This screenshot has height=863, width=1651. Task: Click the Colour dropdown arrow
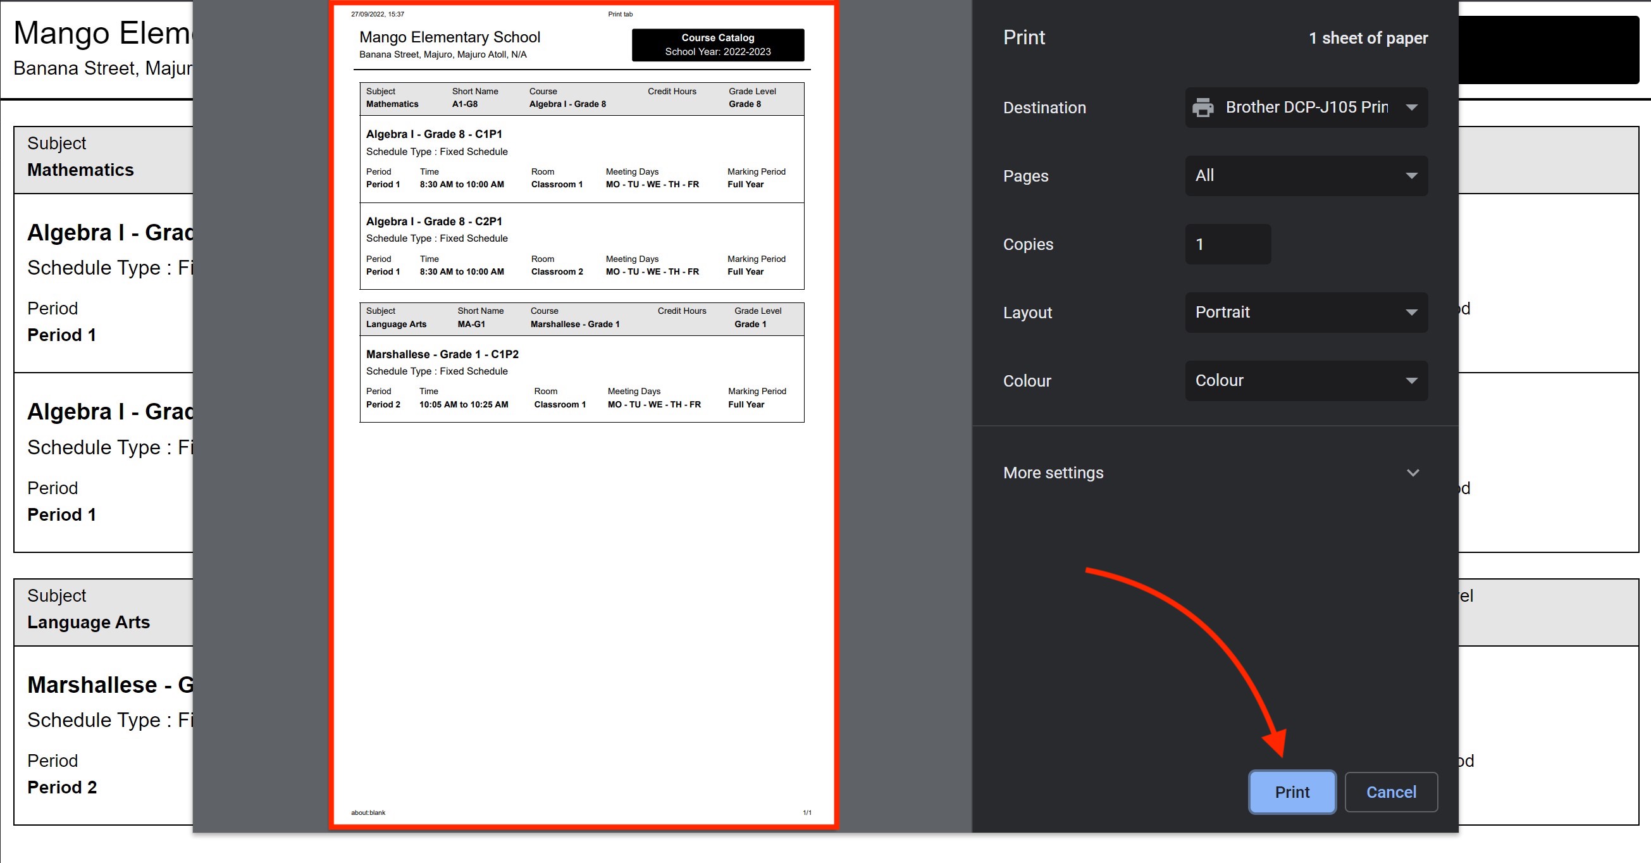click(1411, 381)
